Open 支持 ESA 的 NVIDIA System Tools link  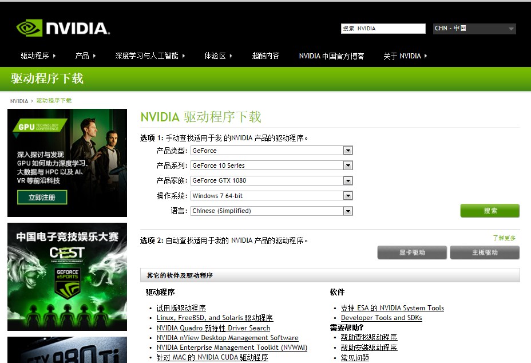click(393, 308)
